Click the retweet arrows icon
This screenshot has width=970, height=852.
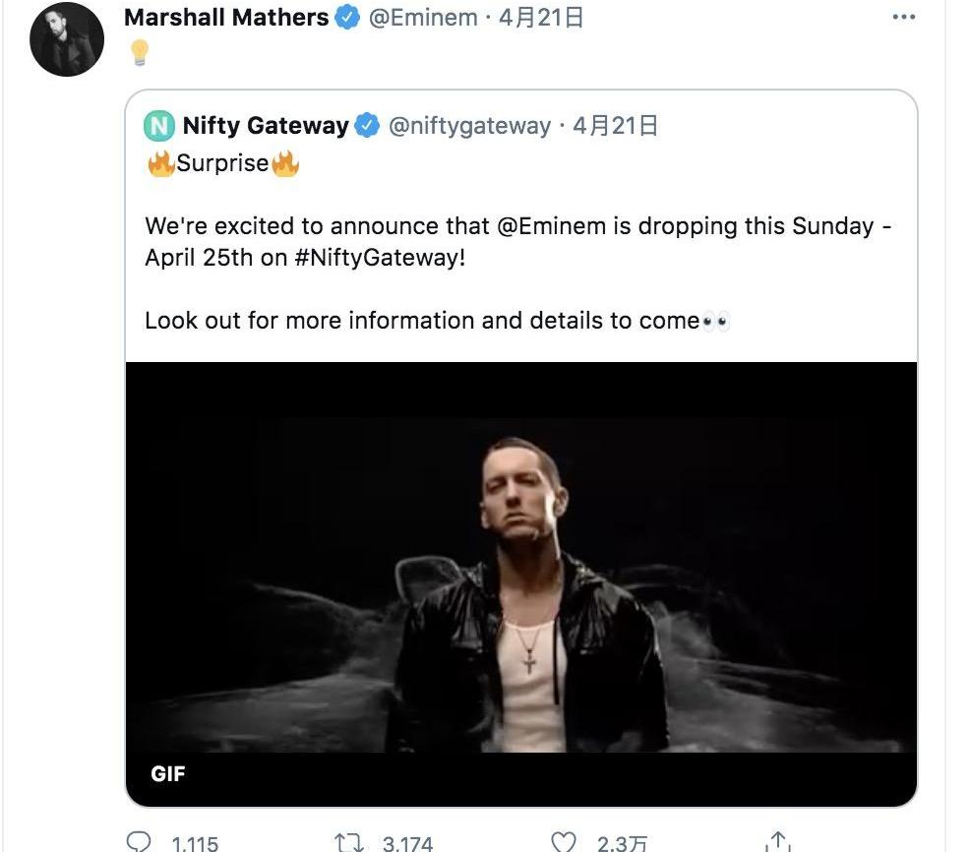click(347, 842)
